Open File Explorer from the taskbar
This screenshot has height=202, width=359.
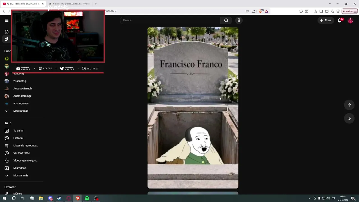tap(41, 198)
